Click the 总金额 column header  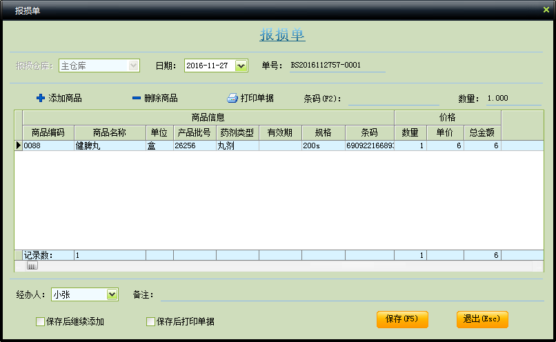pos(482,132)
